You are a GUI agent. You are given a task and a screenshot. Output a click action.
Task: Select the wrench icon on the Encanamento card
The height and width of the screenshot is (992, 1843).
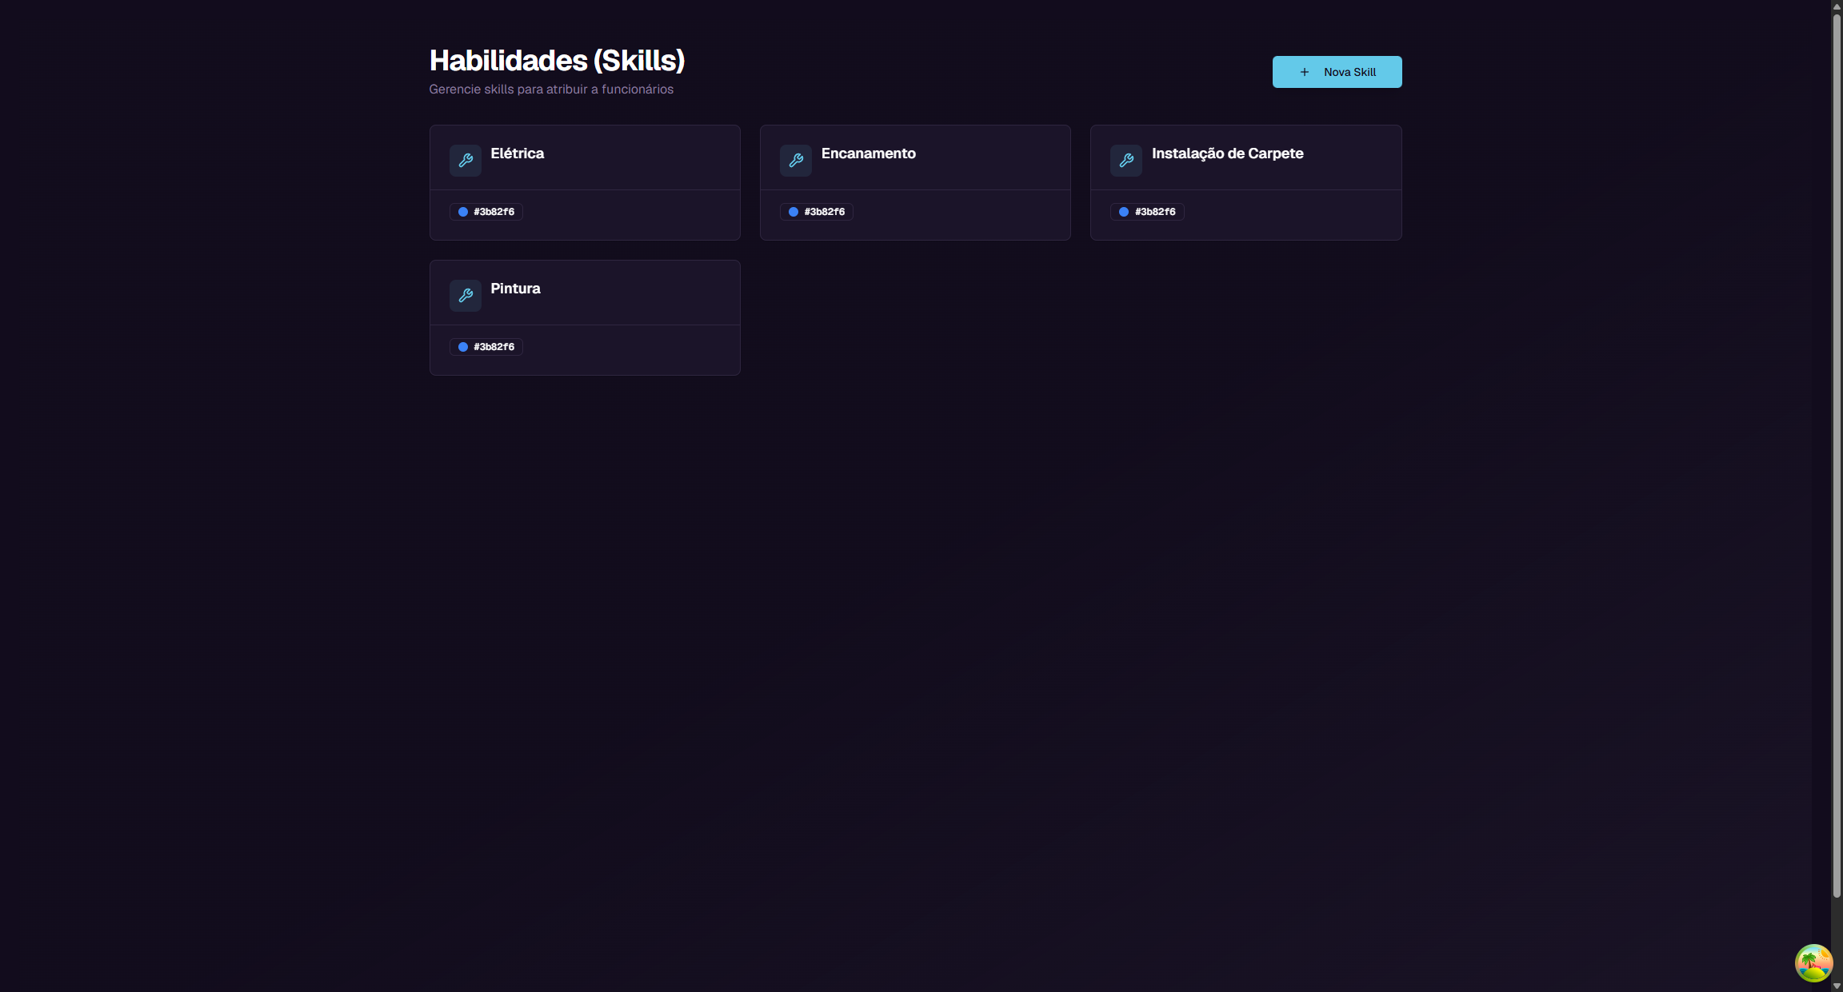tap(795, 160)
